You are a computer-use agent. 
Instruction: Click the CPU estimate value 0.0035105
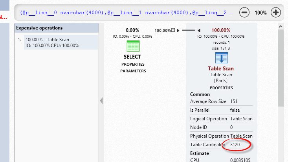click(240, 160)
